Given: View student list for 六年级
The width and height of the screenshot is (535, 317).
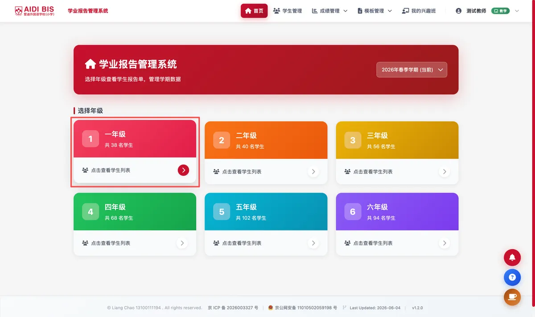Looking at the screenshot, I should click(x=397, y=243).
